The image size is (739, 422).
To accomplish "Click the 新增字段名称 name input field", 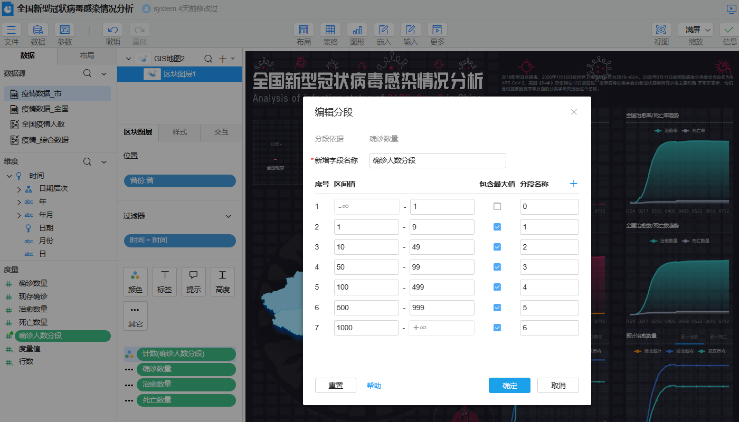I will click(438, 160).
